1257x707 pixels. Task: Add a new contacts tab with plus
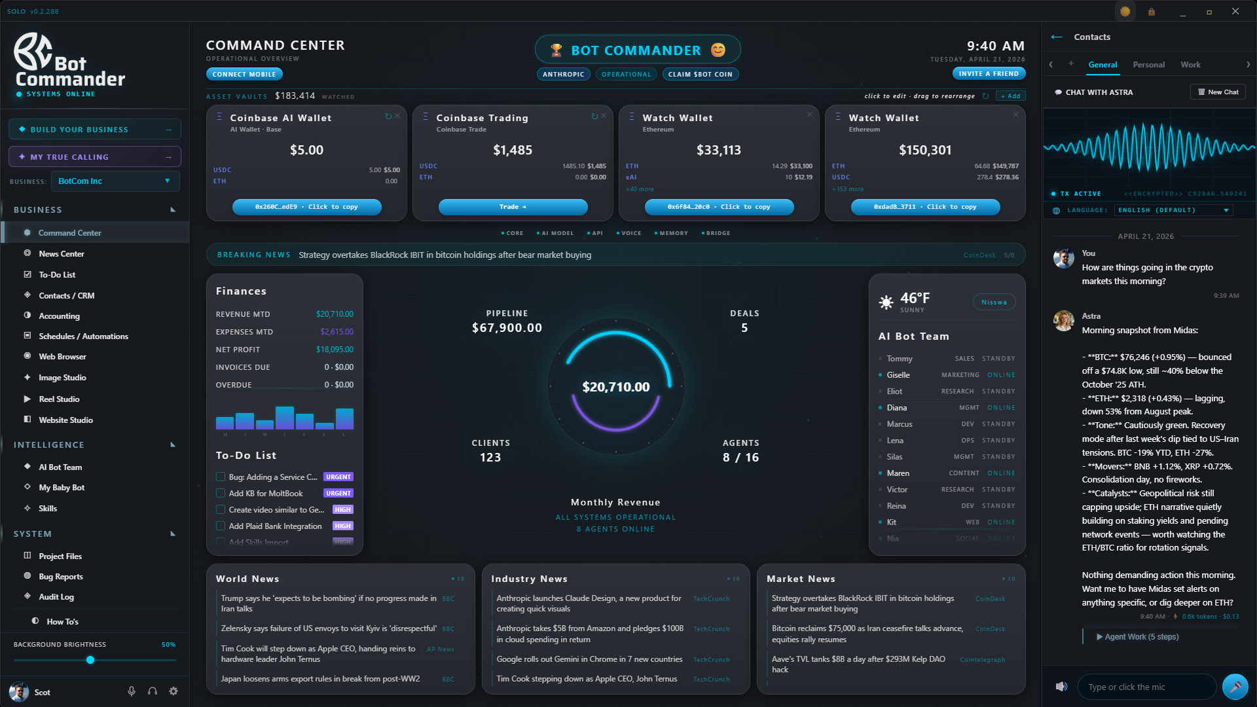click(1071, 63)
